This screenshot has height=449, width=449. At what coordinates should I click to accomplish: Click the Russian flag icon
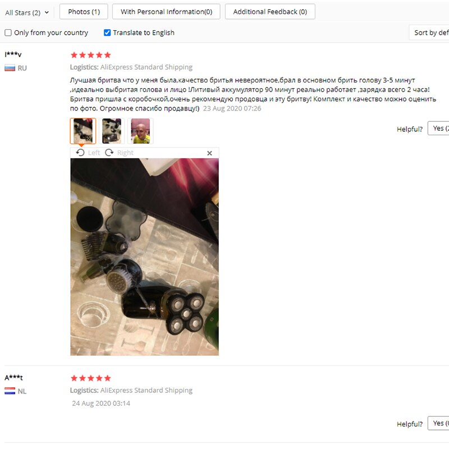(10, 68)
